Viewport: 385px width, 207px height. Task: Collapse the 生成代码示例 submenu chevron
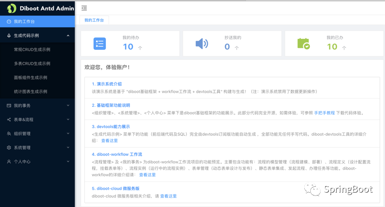68,36
